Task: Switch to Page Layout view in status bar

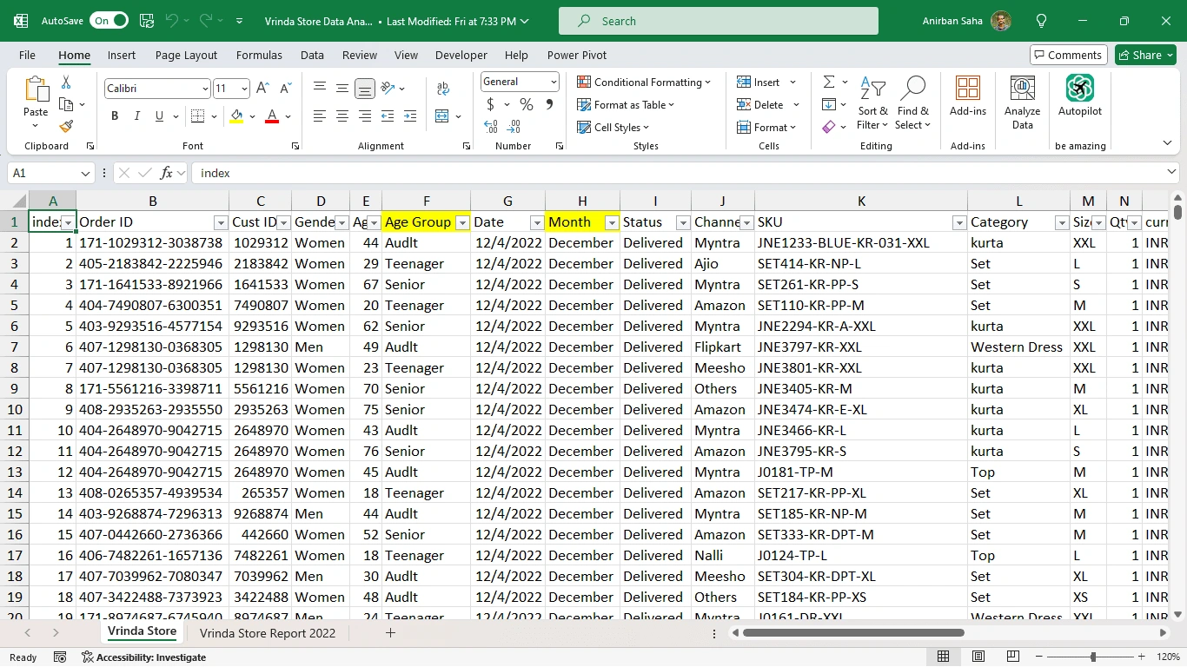Action: coord(978,657)
